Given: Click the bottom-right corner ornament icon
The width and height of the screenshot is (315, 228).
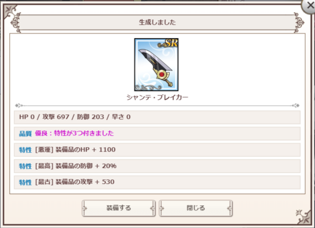Looking at the screenshot, I should tap(304, 217).
